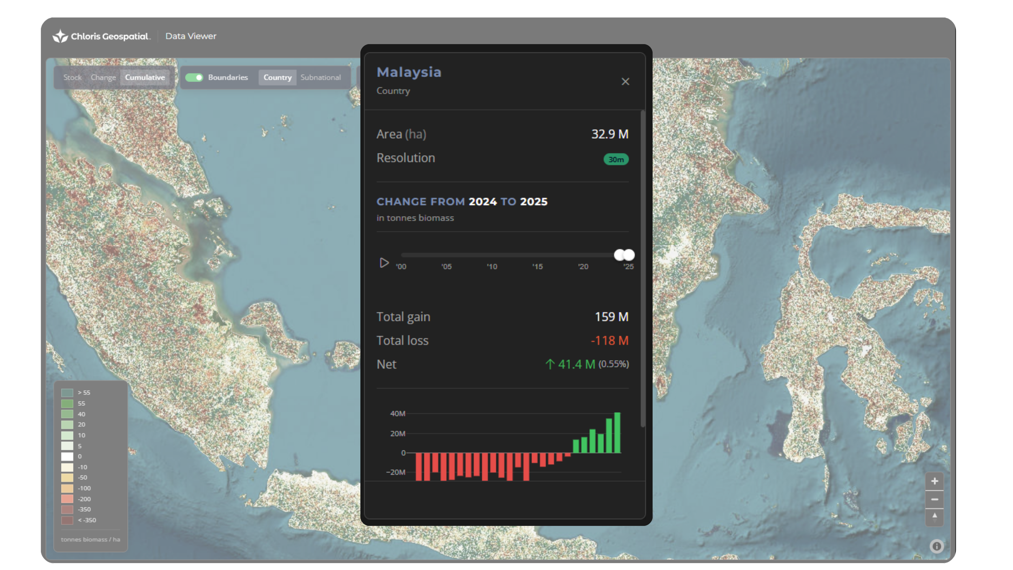The image size is (1013, 570).
Task: Close the Malaysia info panel
Action: (x=625, y=81)
